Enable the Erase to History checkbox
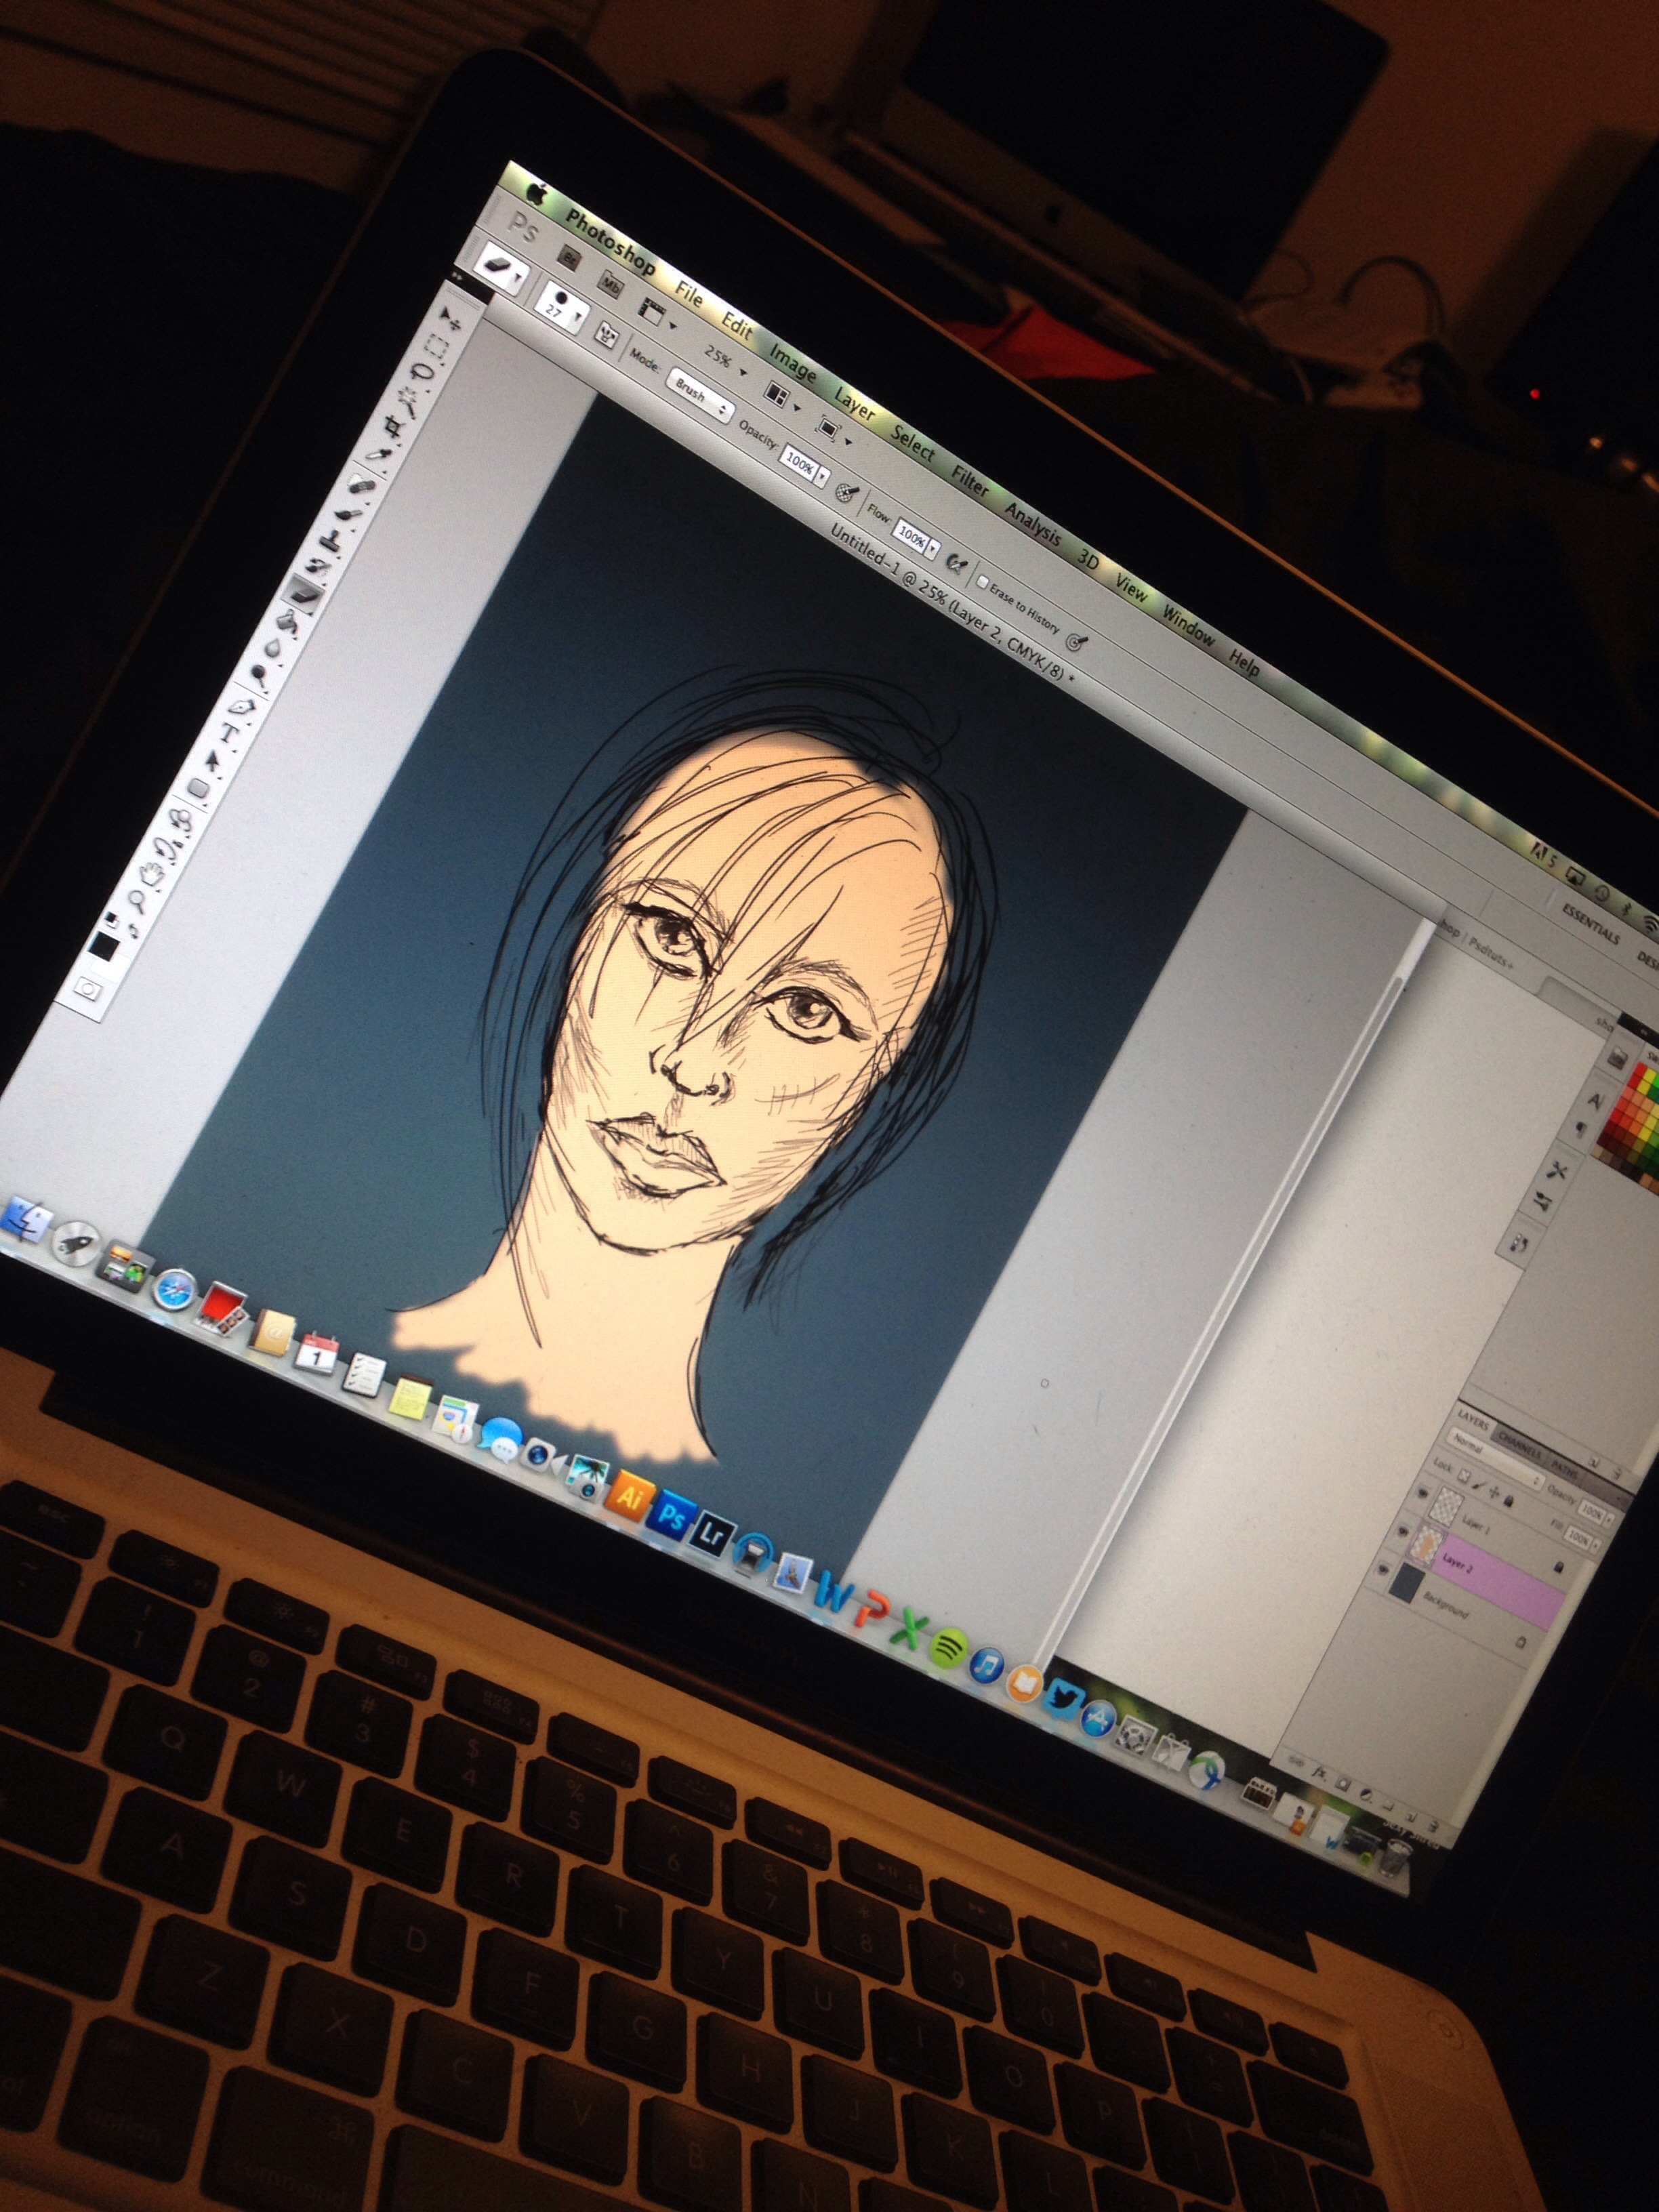The width and height of the screenshot is (1659, 2212). [x=982, y=582]
